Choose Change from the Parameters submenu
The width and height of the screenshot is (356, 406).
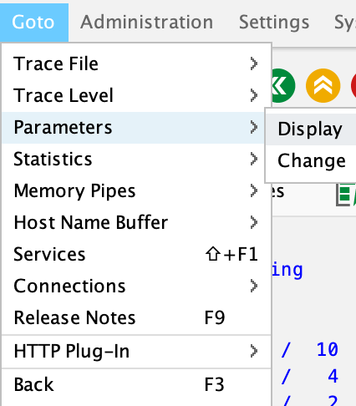(311, 161)
